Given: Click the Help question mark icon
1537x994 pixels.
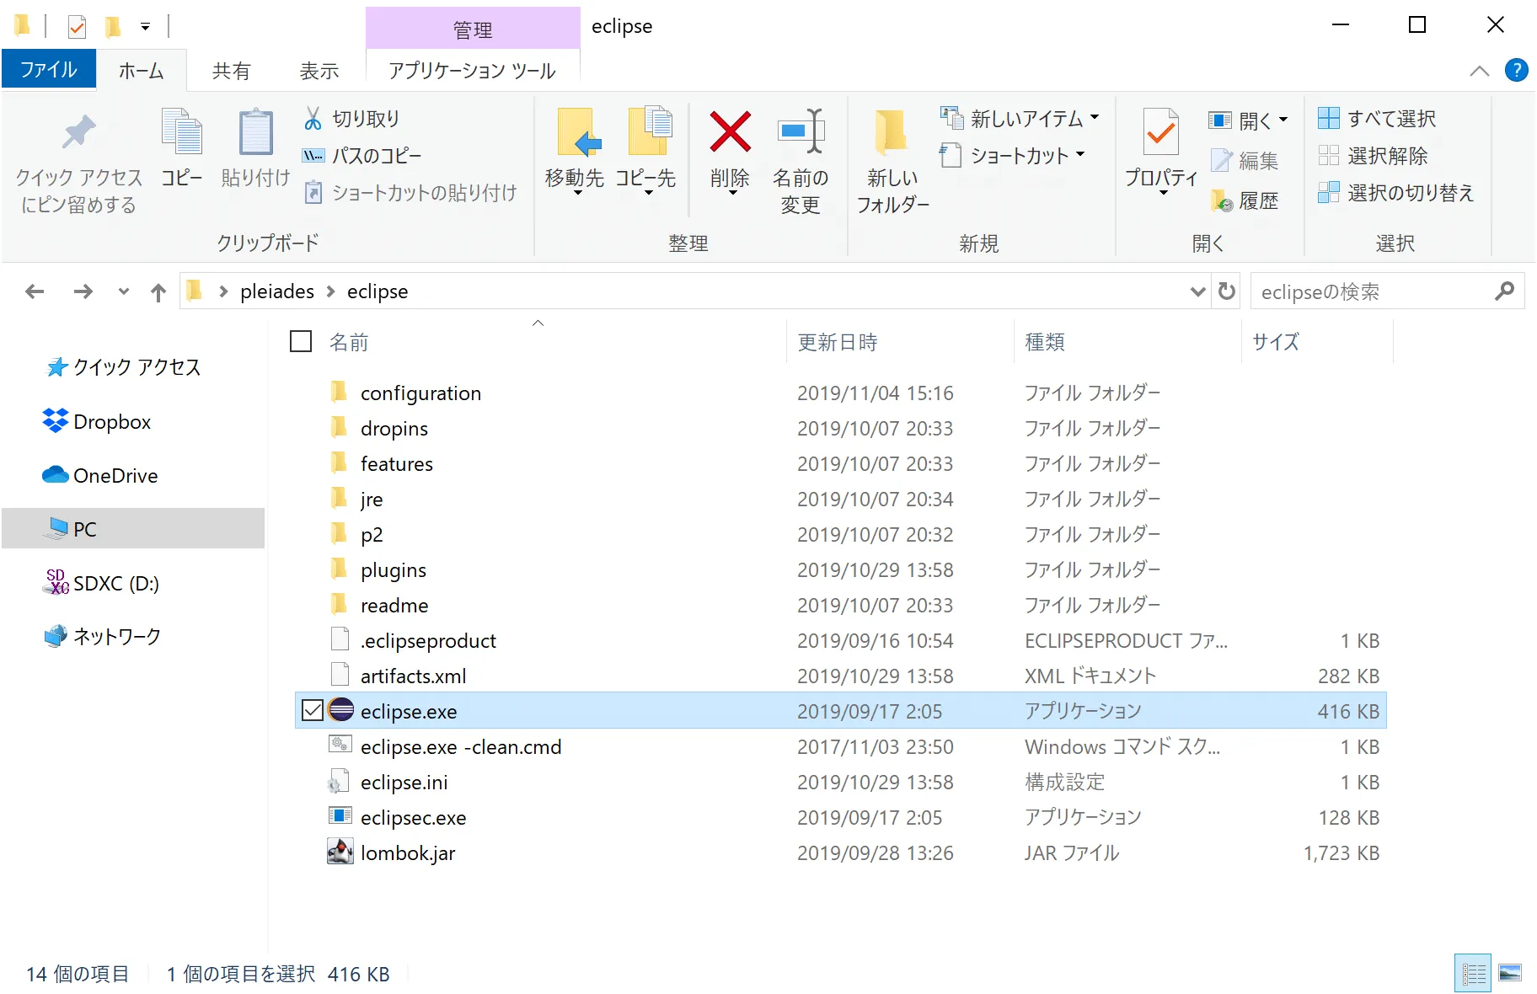Looking at the screenshot, I should tap(1516, 70).
